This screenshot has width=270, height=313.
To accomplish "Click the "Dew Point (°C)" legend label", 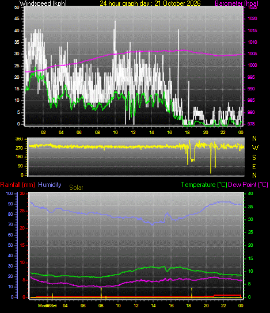I will click(248, 185).
